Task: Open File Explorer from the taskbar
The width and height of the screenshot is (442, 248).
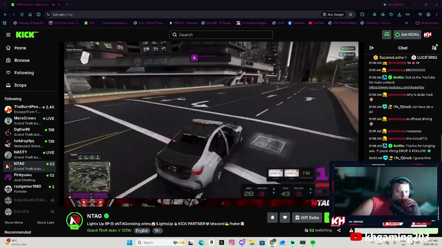Action: point(252,242)
